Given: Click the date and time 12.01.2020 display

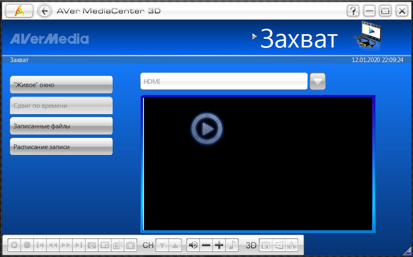Looking at the screenshot, I should click(x=378, y=60).
